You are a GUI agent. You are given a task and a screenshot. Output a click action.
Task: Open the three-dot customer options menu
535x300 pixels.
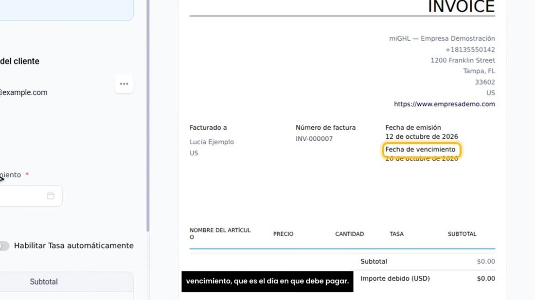click(x=124, y=84)
